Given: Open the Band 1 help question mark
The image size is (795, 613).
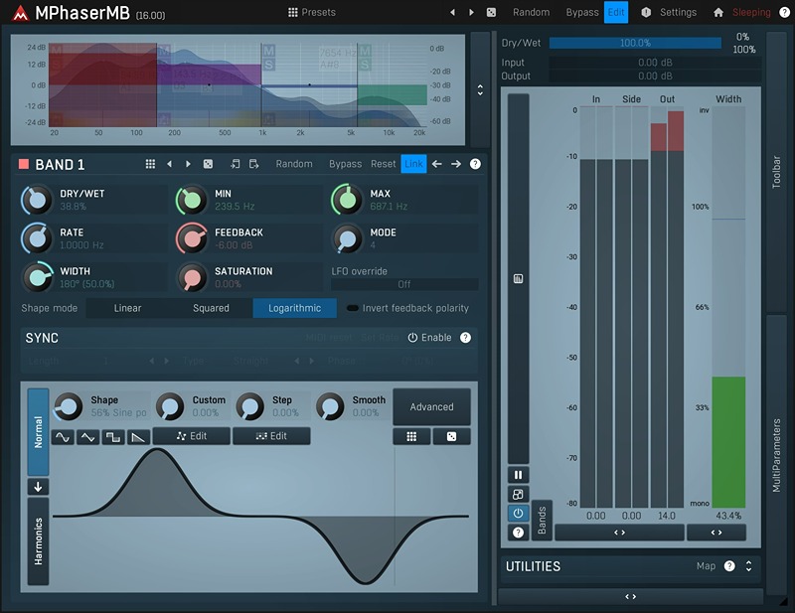Looking at the screenshot, I should point(475,164).
